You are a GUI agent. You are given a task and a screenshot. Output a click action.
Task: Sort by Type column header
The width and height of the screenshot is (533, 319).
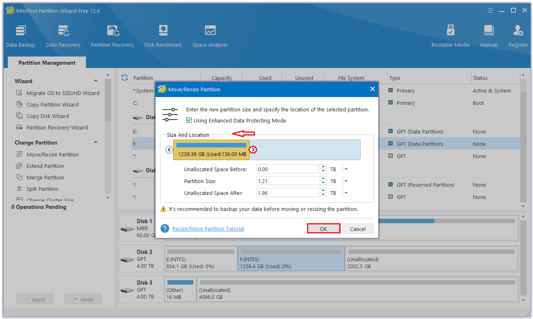pos(395,78)
